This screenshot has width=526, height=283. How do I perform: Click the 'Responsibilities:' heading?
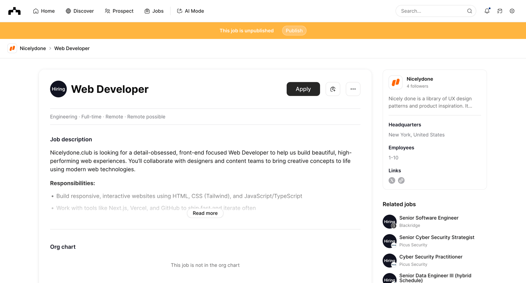point(72,183)
